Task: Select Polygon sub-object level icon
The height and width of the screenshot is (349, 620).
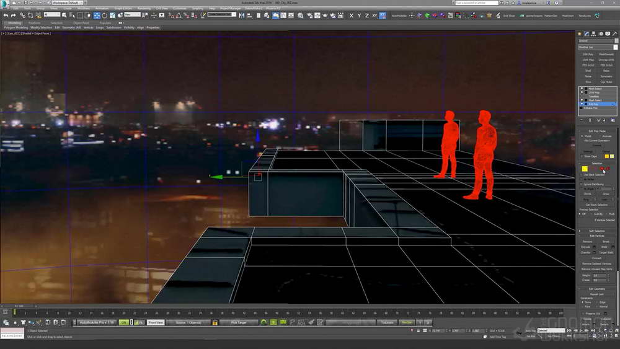Action: (x=602, y=169)
